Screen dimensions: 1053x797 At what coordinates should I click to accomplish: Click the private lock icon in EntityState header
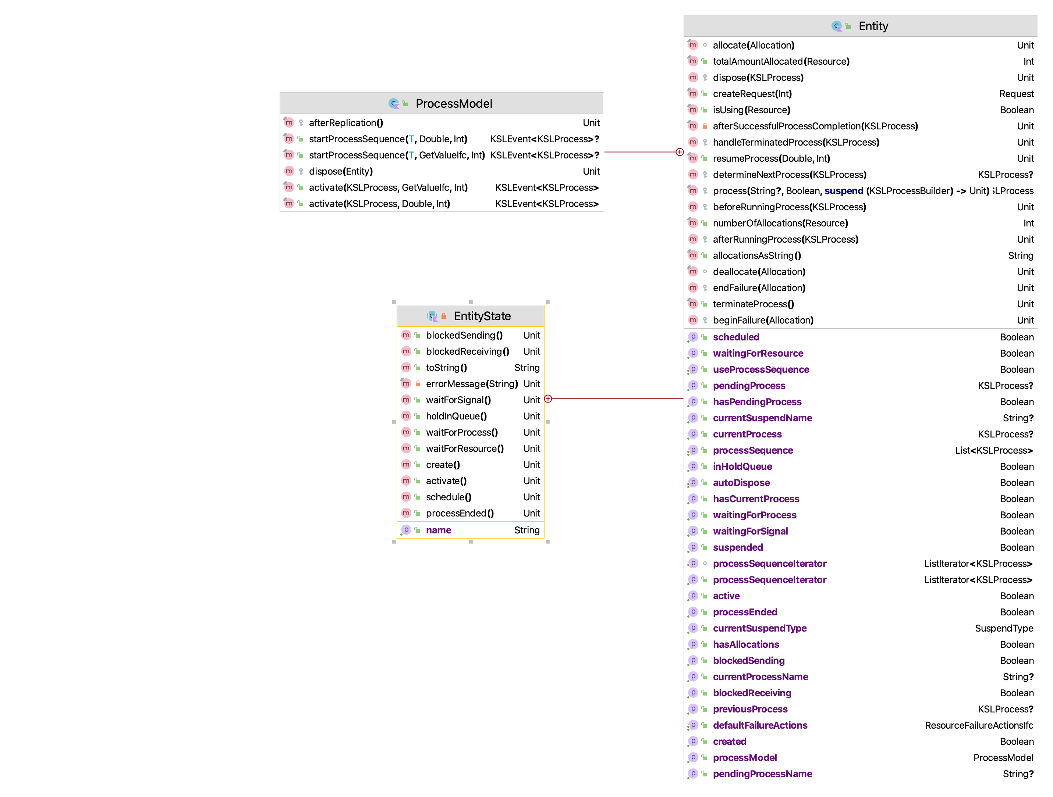pos(444,316)
